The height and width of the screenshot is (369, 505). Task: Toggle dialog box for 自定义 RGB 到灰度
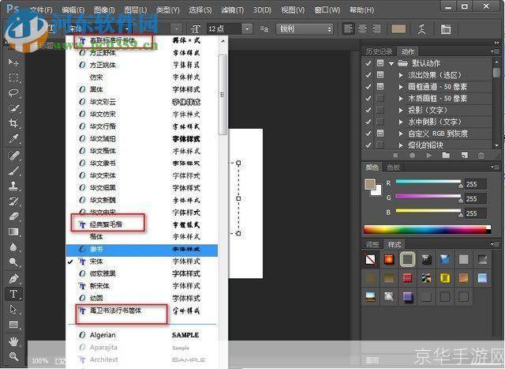(380, 133)
